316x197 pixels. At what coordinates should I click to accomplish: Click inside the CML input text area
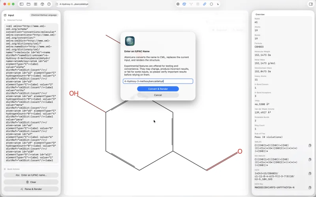coord(31,93)
